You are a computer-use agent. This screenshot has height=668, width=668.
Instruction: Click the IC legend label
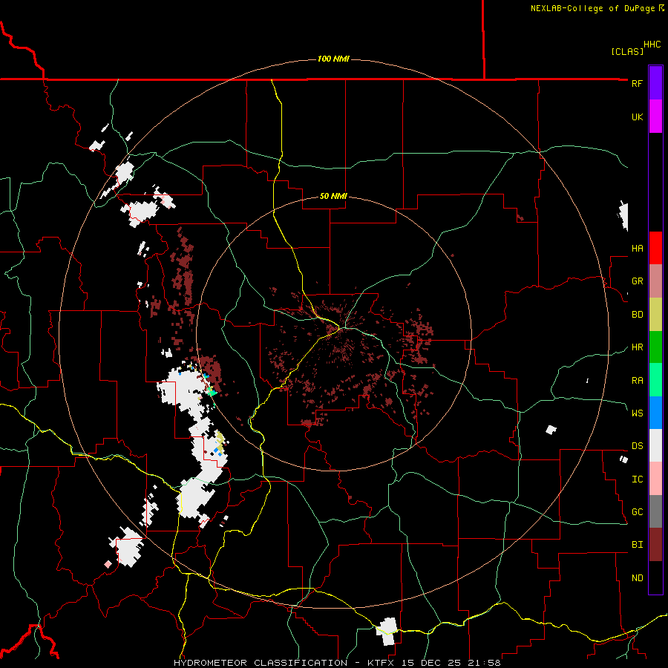(x=638, y=479)
